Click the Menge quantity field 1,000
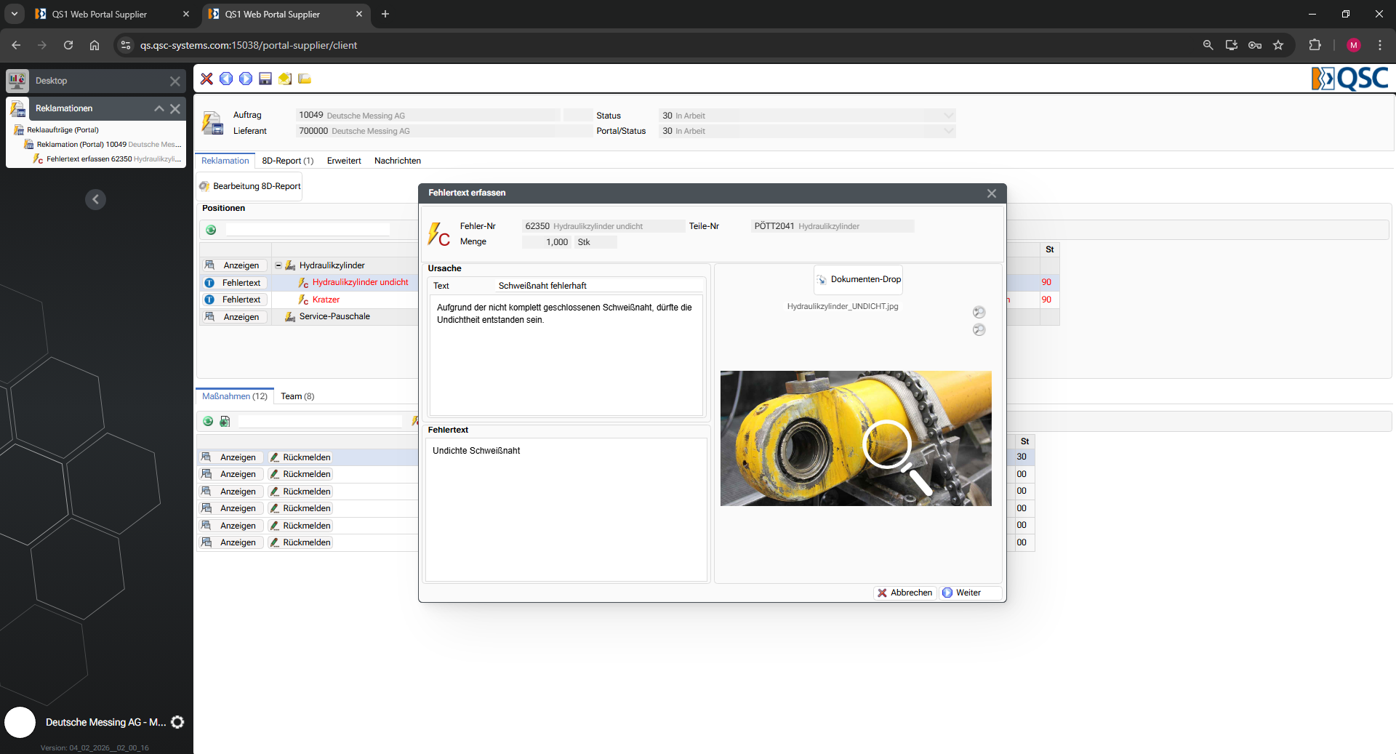Viewport: 1396px width, 754px height. pos(547,242)
